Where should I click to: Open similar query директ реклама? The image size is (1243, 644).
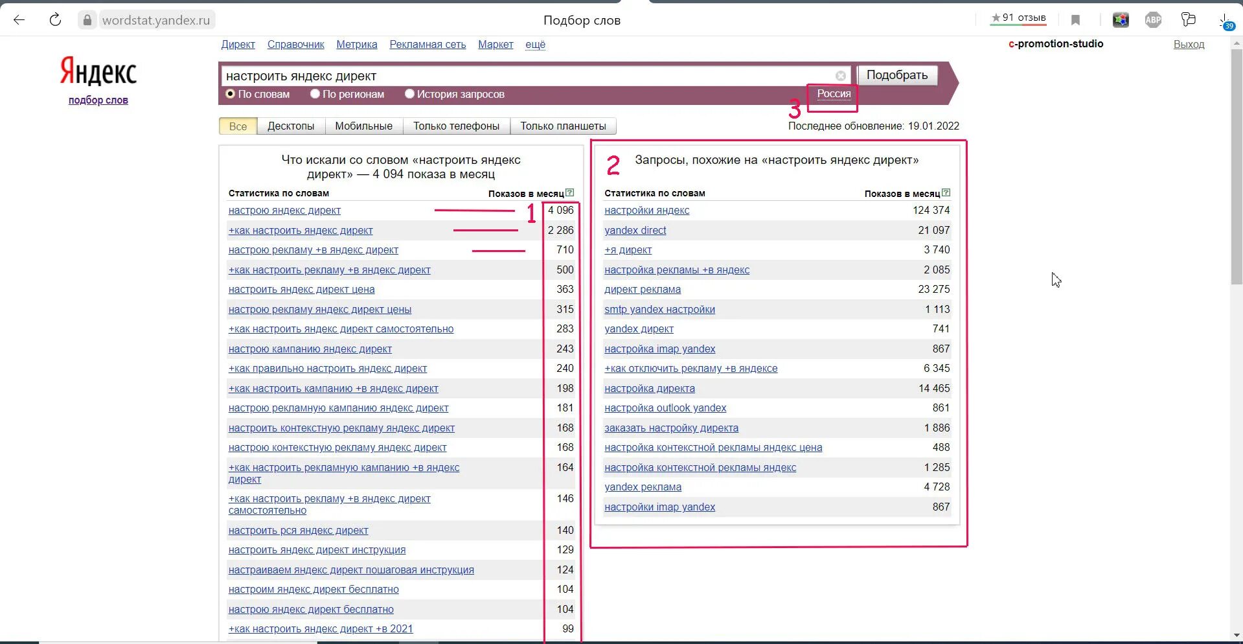pos(643,290)
